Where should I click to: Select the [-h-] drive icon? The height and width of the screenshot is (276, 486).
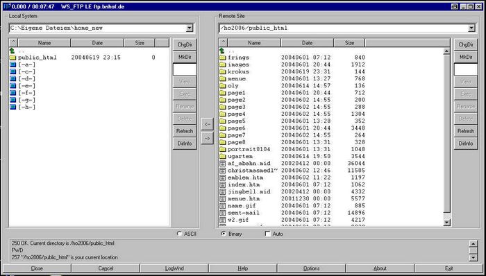point(12,107)
